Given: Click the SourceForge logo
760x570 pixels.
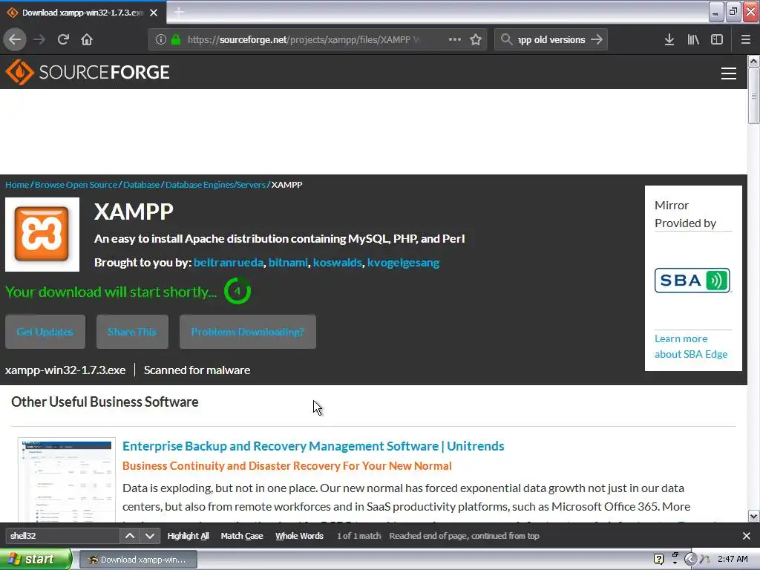Looking at the screenshot, I should 88,72.
